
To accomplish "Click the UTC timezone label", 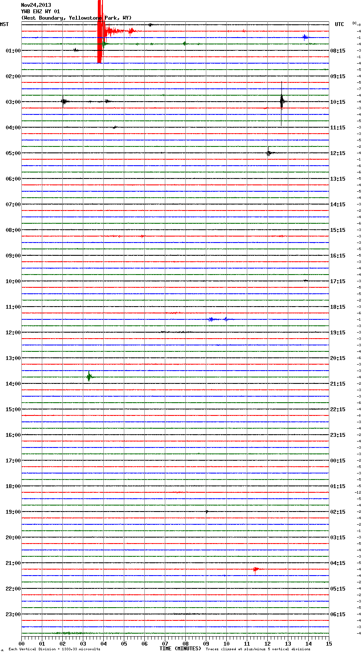I will (340, 24).
